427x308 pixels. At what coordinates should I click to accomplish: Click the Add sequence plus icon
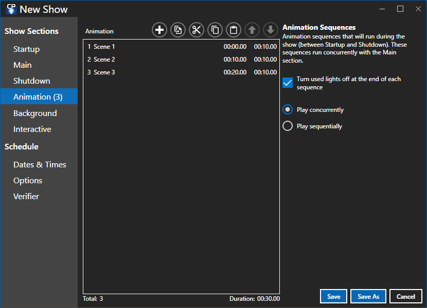[x=159, y=30]
